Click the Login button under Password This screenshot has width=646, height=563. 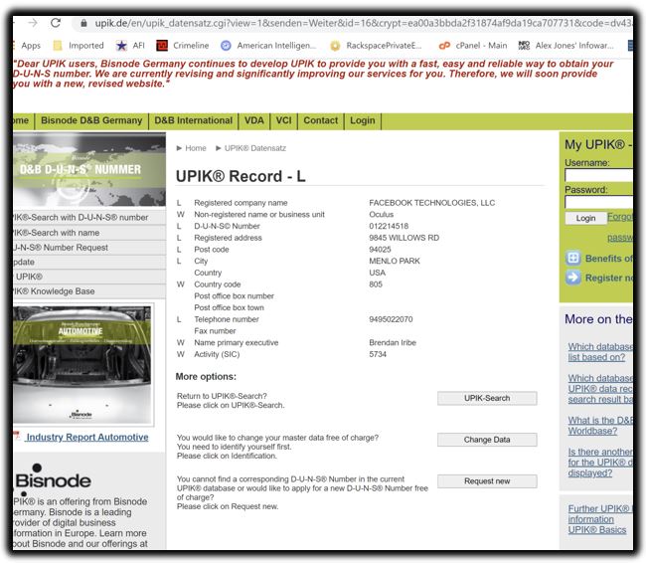(585, 218)
